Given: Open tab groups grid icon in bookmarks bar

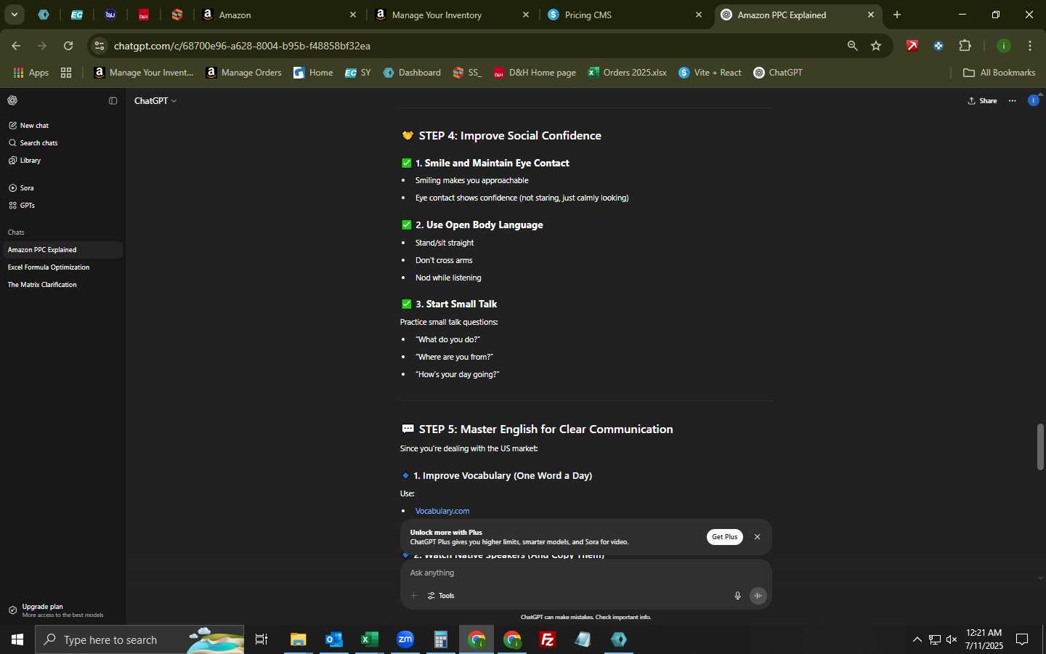Looking at the screenshot, I should tap(66, 73).
